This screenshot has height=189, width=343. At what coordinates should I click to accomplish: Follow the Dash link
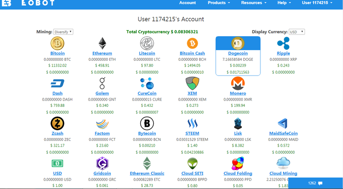click(57, 93)
